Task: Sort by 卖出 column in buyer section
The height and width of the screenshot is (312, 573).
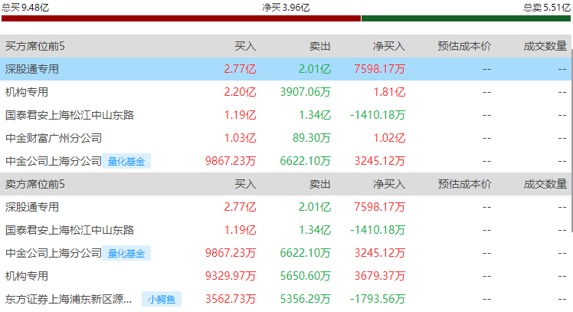Action: pos(319,46)
